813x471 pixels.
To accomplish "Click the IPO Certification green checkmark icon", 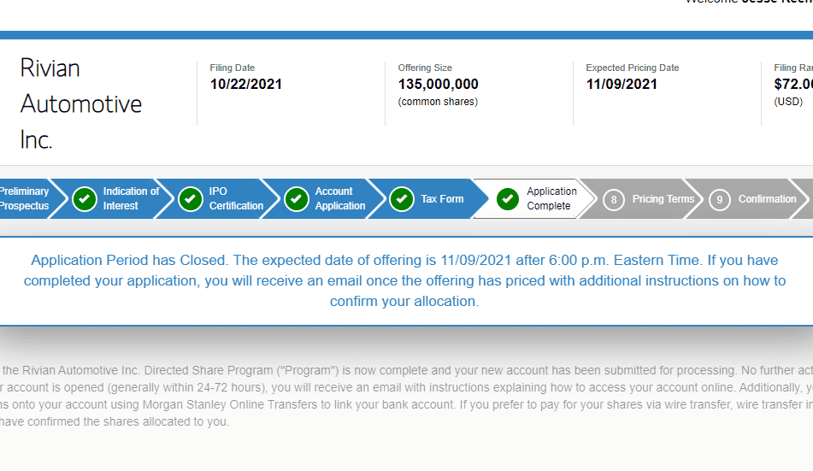I will pos(191,199).
